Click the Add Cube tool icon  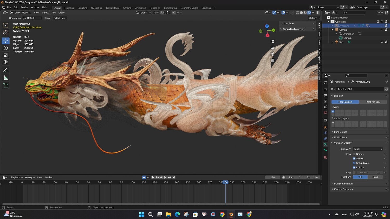tap(6, 85)
